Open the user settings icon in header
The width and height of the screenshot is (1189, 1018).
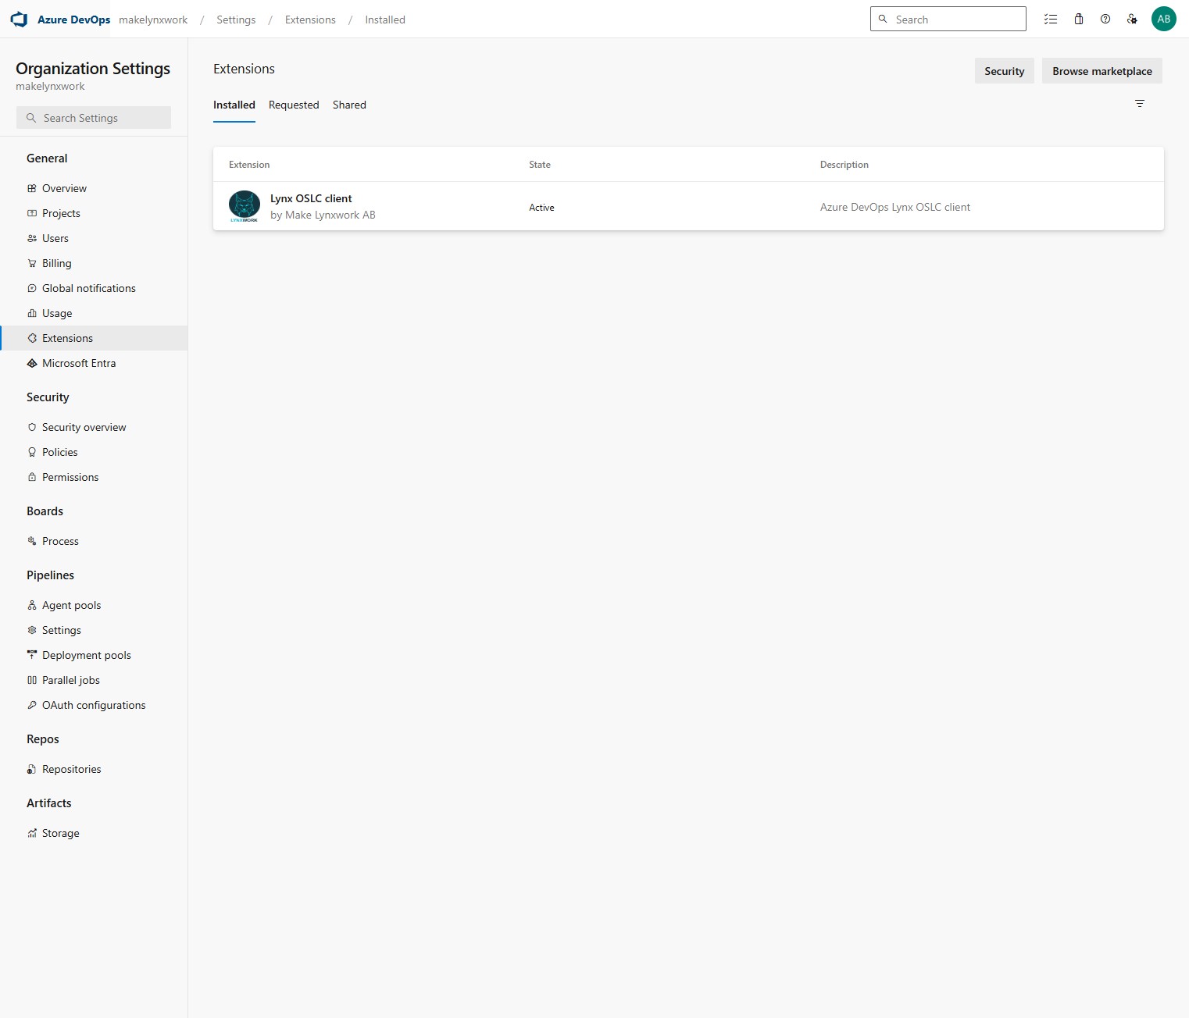(x=1132, y=20)
